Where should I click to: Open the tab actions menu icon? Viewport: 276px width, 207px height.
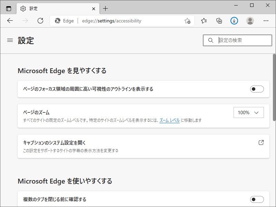pos(8,8)
